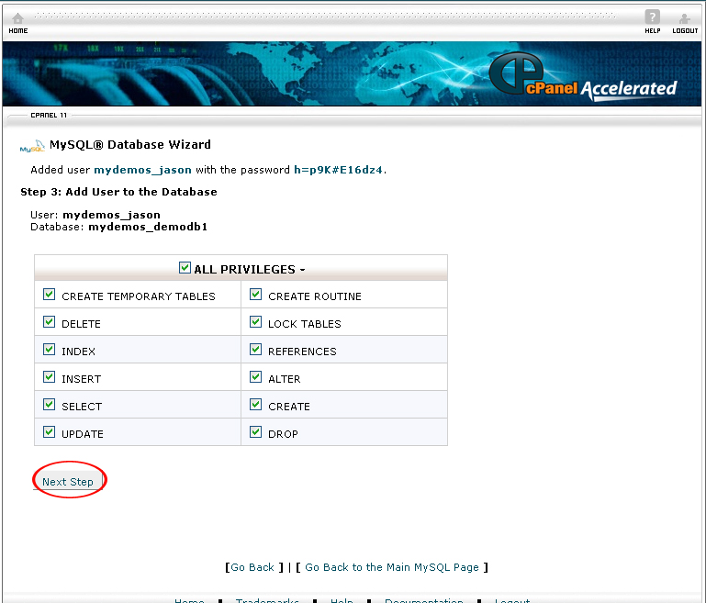Click the mydemos_jason username in added-user message

[142, 170]
